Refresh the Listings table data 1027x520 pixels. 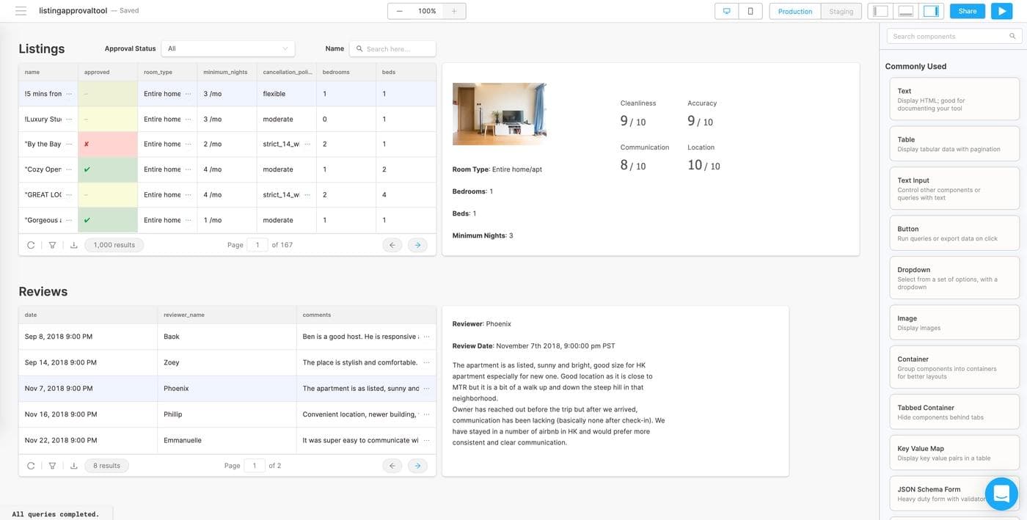click(x=31, y=245)
